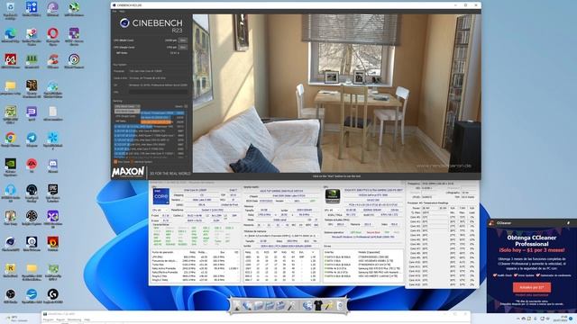
Task: Start the CPU Single Core test
Action: pyautogui.click(x=182, y=48)
